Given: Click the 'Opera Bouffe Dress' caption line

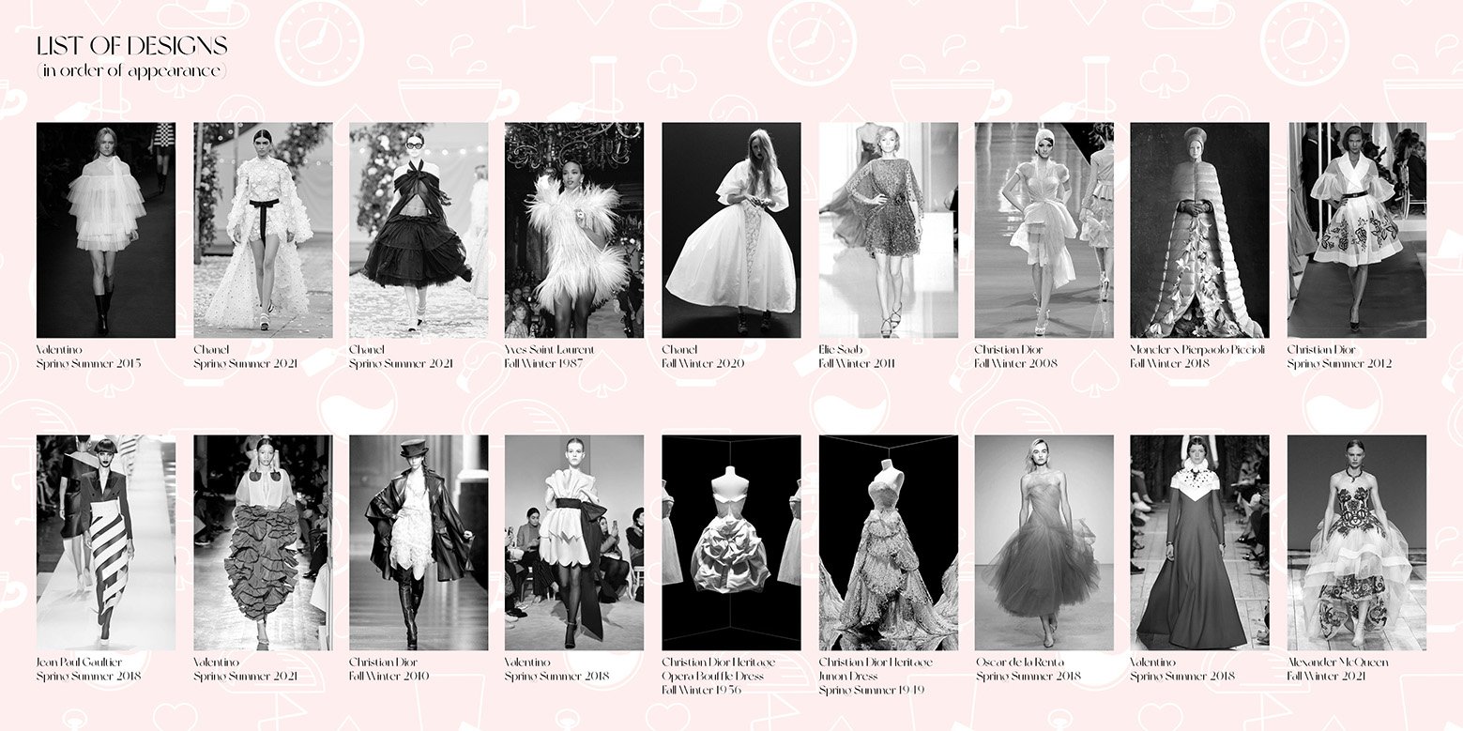Looking at the screenshot, I should (x=713, y=677).
